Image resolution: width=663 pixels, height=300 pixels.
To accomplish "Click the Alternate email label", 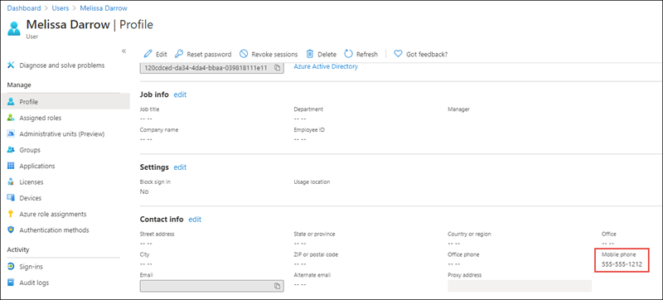I will coord(312,275).
